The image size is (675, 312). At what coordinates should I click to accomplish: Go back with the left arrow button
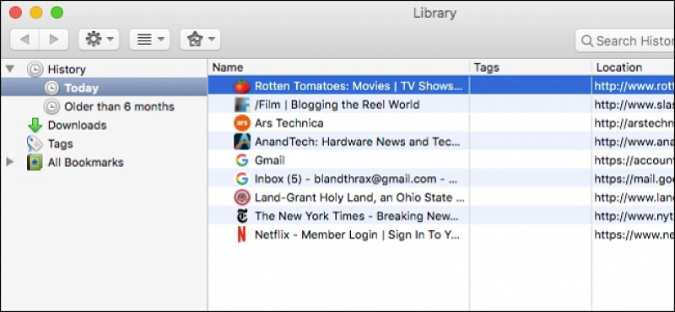point(24,40)
